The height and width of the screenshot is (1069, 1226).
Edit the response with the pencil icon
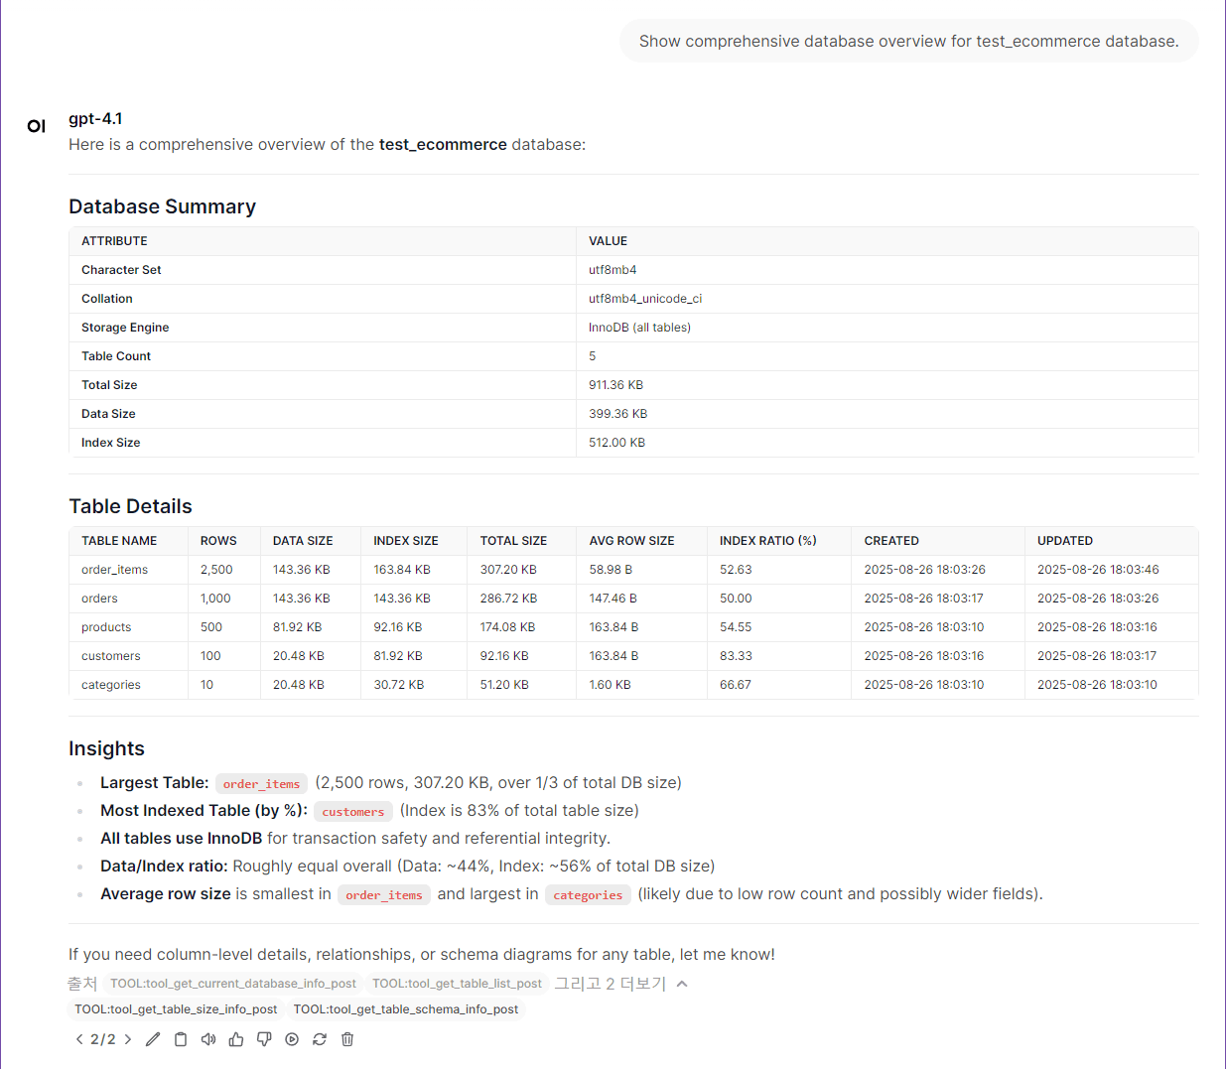click(x=153, y=1039)
